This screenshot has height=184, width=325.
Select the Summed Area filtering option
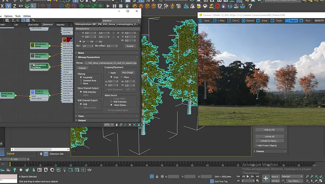click(81, 80)
